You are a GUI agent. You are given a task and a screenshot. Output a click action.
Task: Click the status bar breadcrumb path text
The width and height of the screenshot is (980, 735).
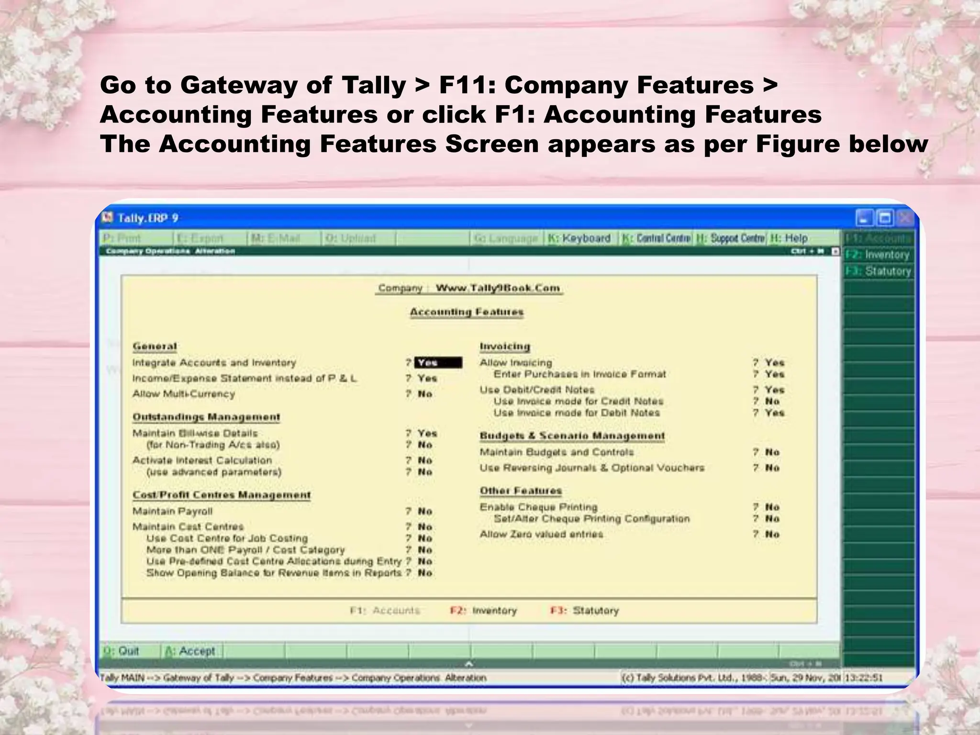click(x=293, y=678)
